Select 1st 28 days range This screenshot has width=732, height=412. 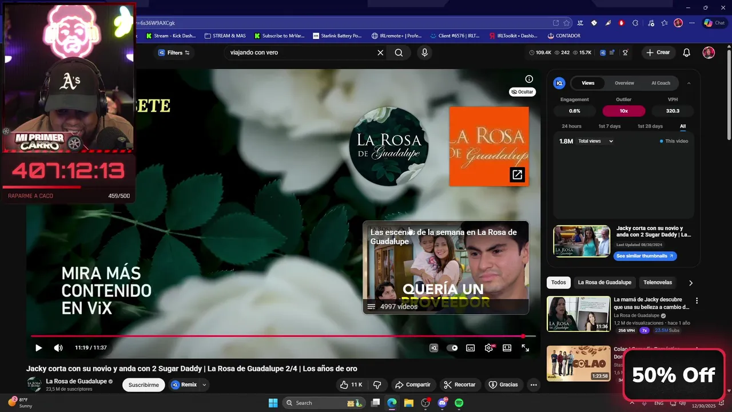pos(650,126)
